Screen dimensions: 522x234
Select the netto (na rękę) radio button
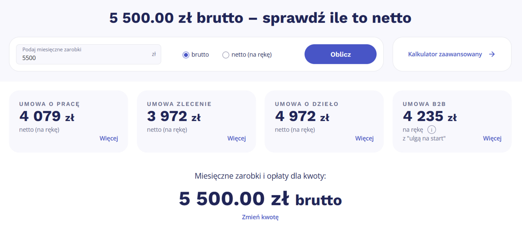(225, 54)
